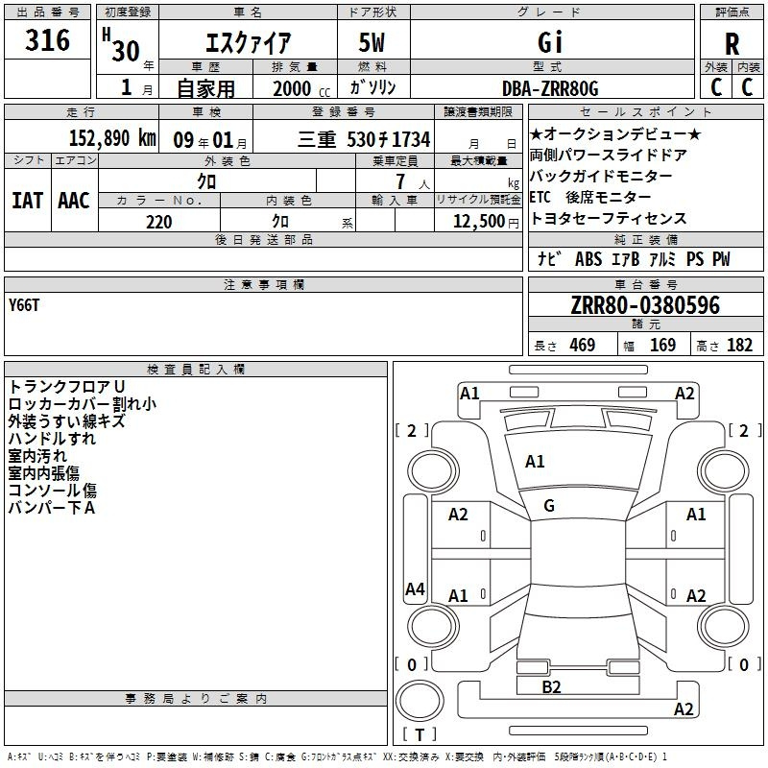This screenshot has width=768, height=768.
Task: Select the grade Gi field
Action: 550,42
